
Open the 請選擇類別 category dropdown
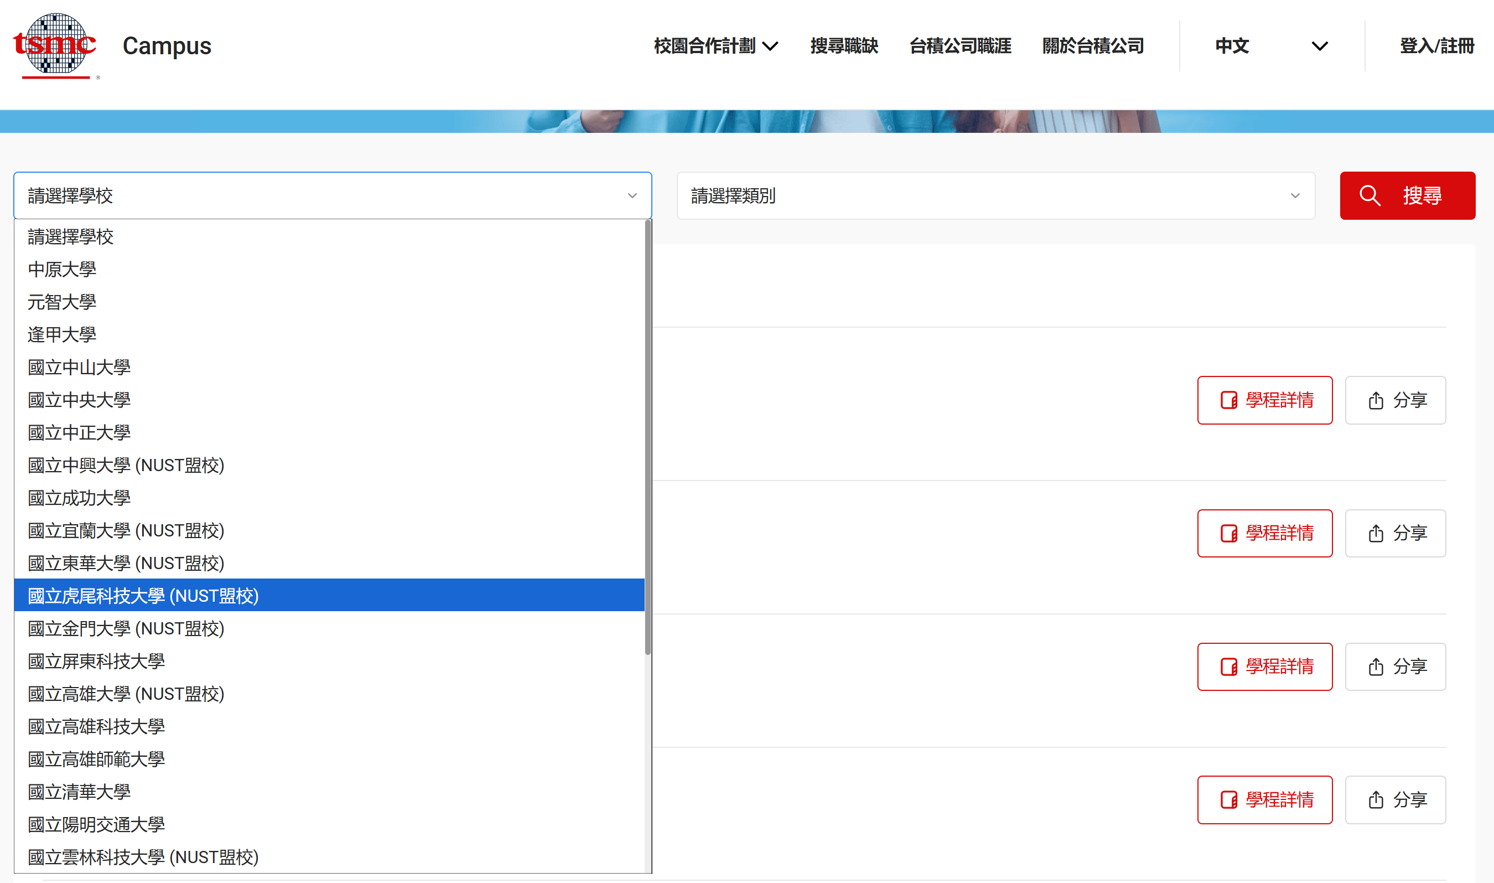tap(999, 195)
